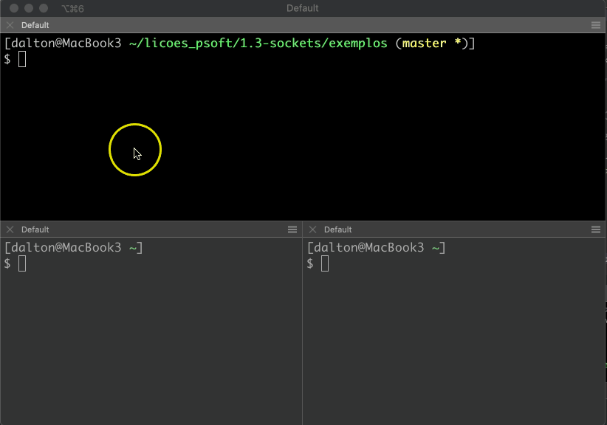Open the bottom-left pane's hamburger menu
This screenshot has width=607, height=425.
[292, 229]
